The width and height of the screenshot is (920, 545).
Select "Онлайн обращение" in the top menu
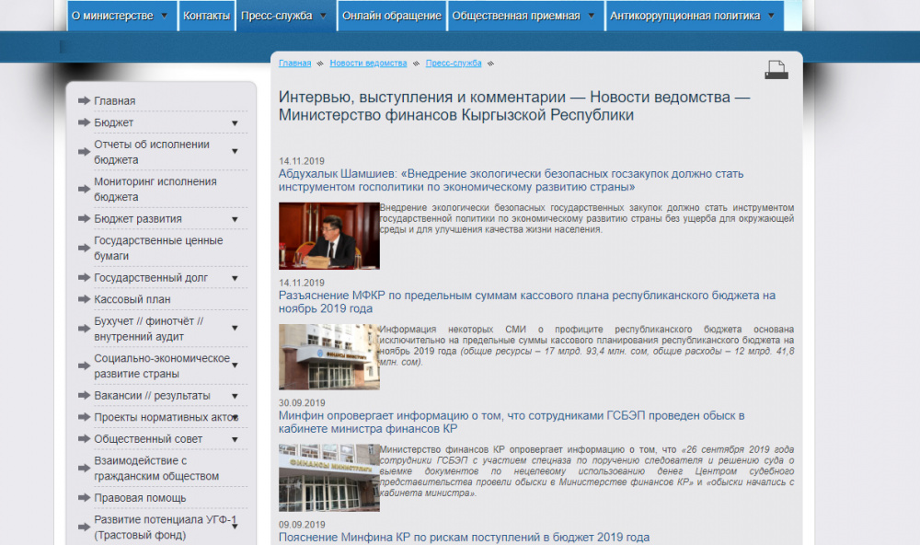pos(390,15)
